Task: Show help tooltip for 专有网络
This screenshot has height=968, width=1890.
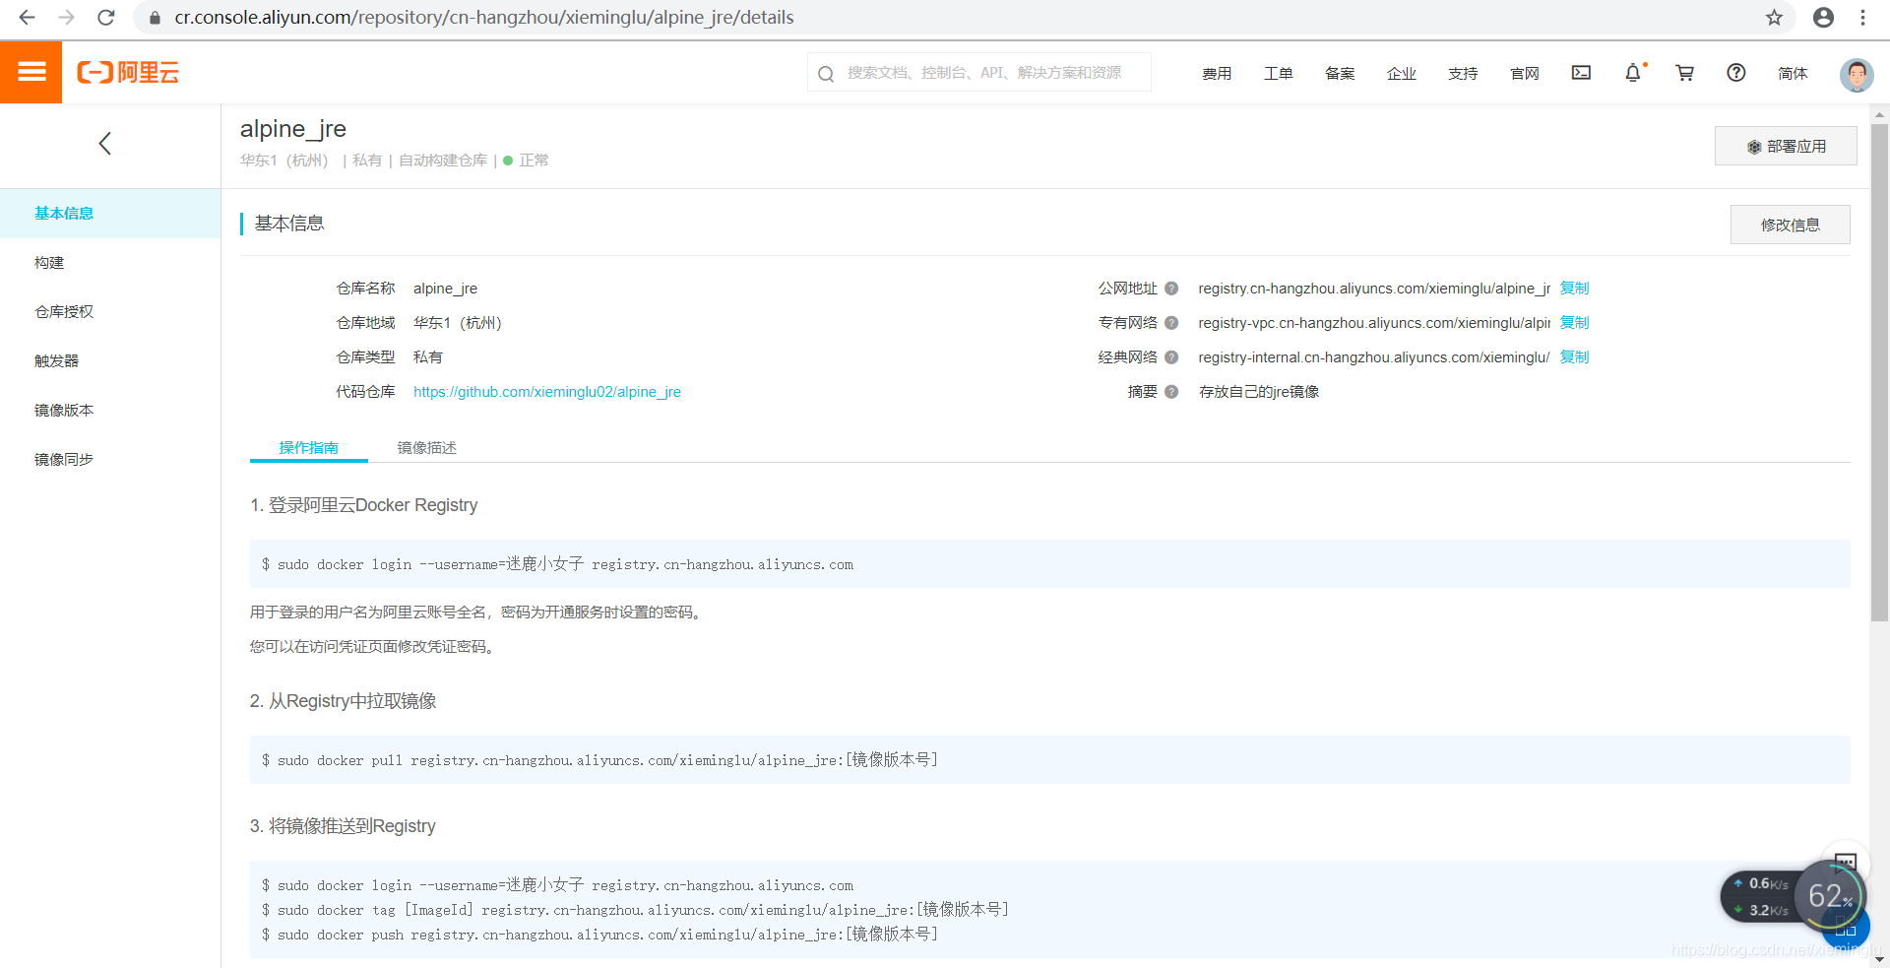Action: pyautogui.click(x=1171, y=323)
